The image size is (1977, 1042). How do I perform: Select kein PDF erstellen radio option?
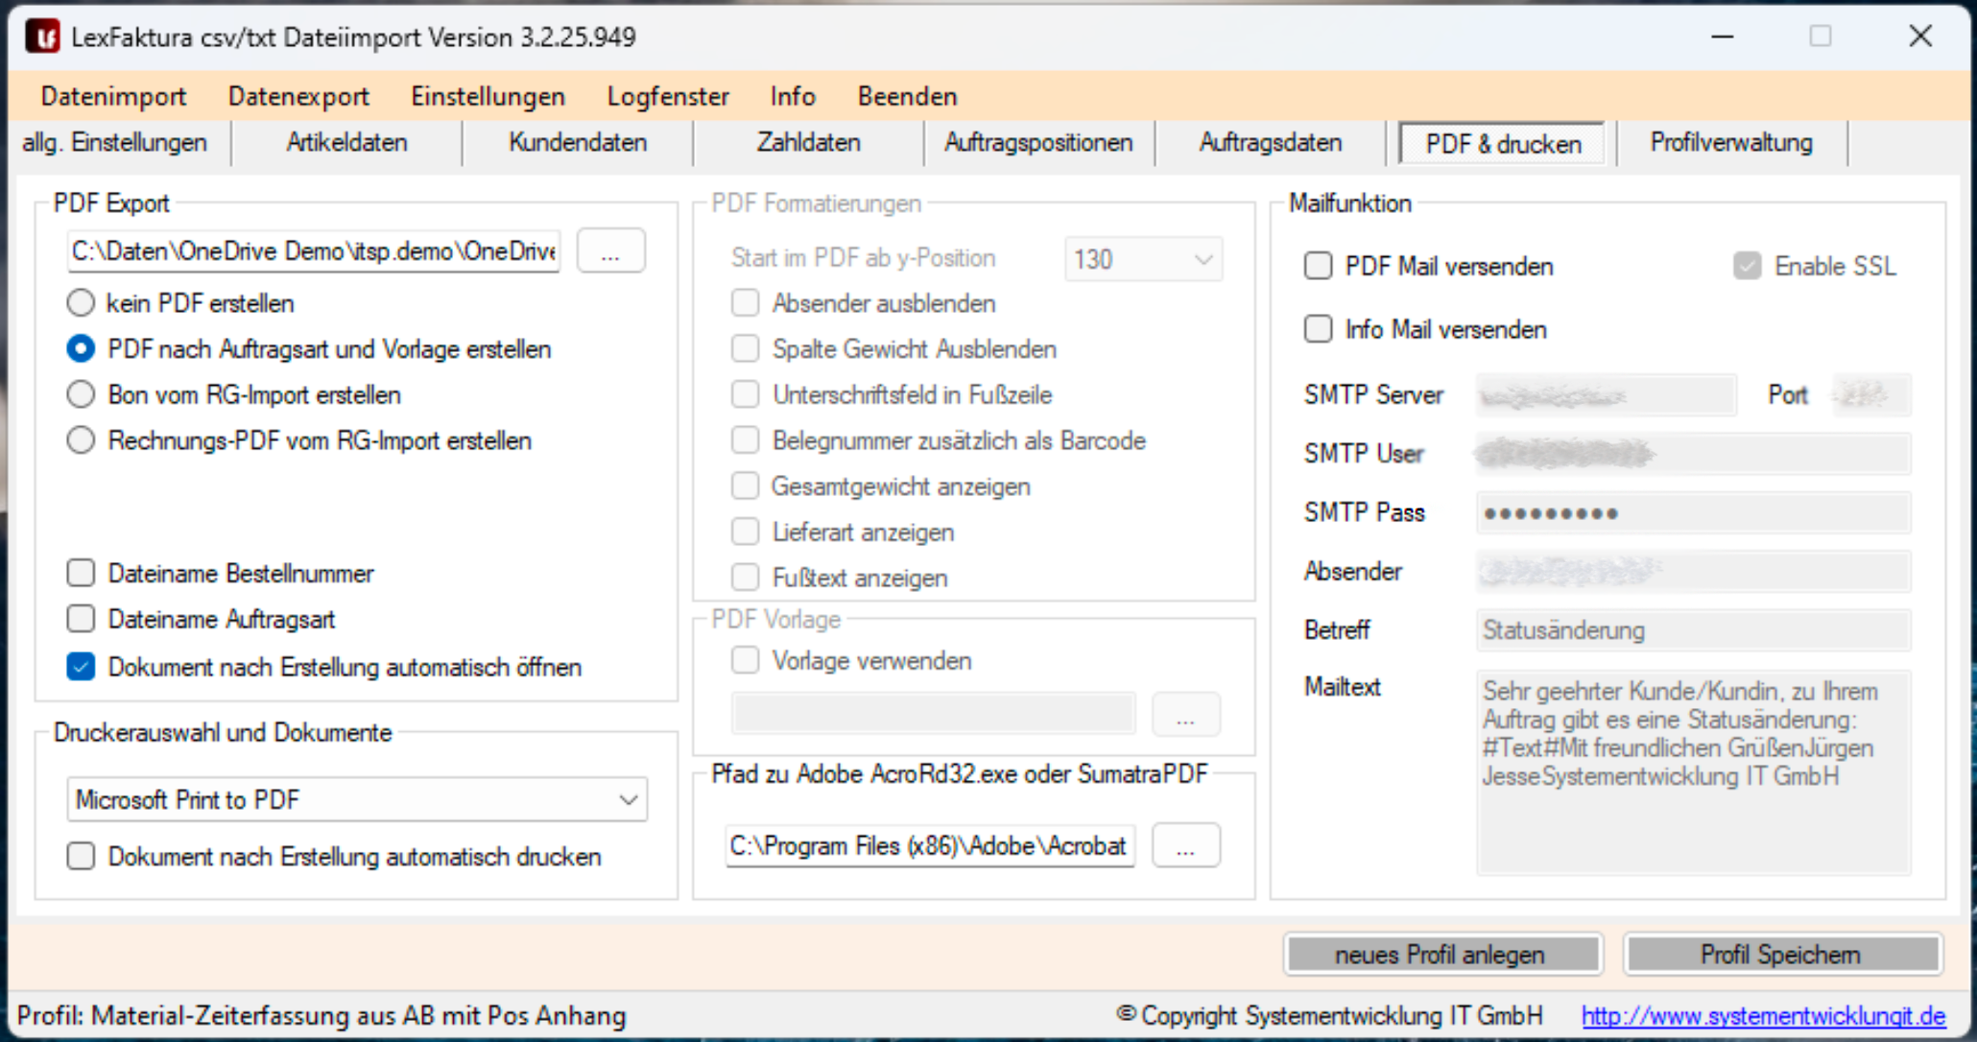pos(82,303)
